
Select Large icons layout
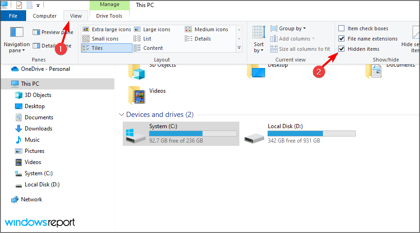(x=152, y=29)
